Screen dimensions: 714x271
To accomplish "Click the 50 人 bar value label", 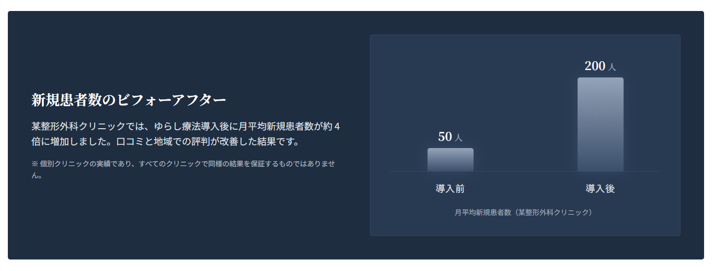I will 450,137.
